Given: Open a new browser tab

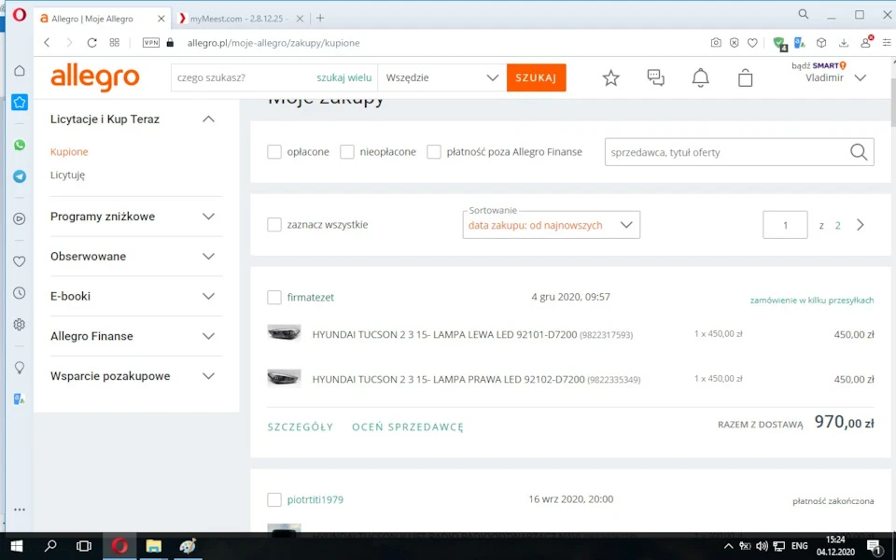Looking at the screenshot, I should click(x=320, y=19).
